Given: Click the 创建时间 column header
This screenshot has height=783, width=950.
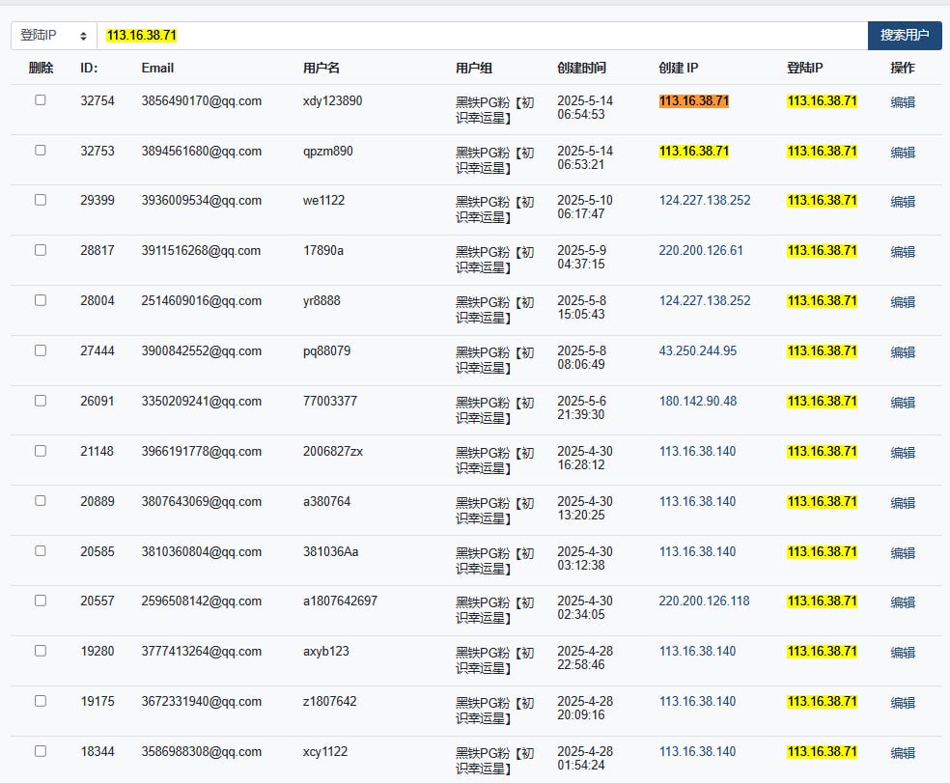Looking at the screenshot, I should [581, 68].
